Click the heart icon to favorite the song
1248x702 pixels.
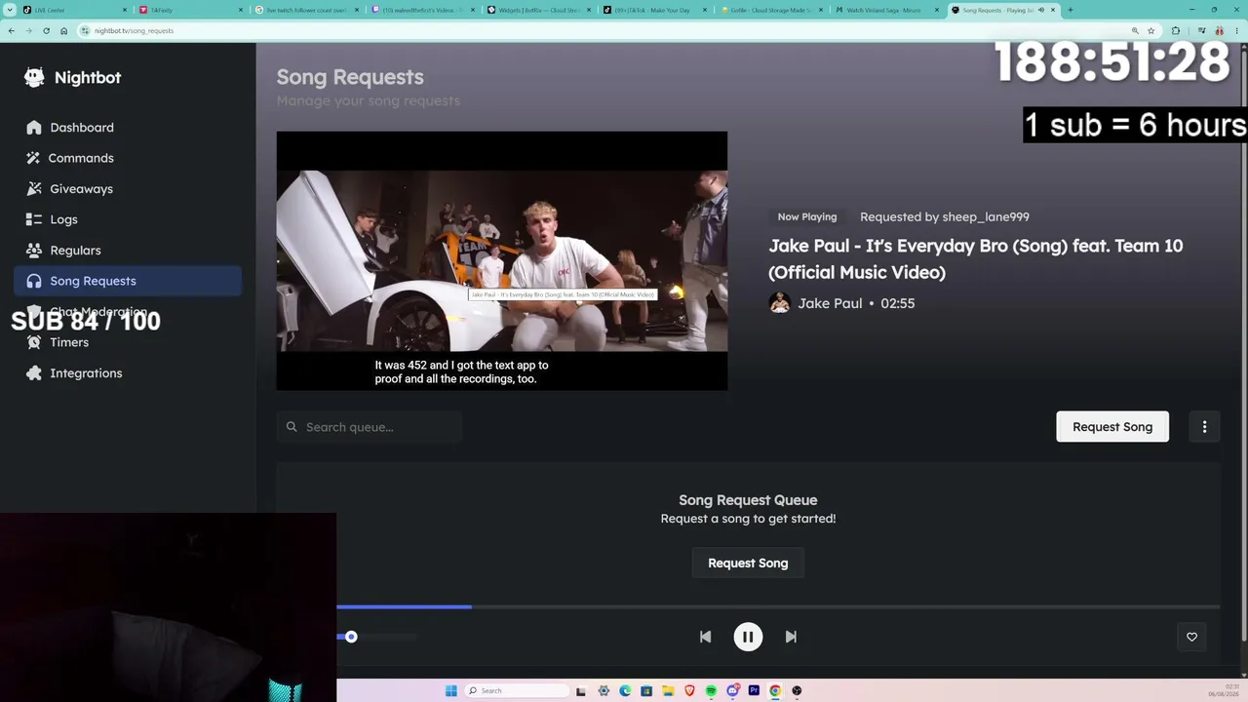[1191, 637]
